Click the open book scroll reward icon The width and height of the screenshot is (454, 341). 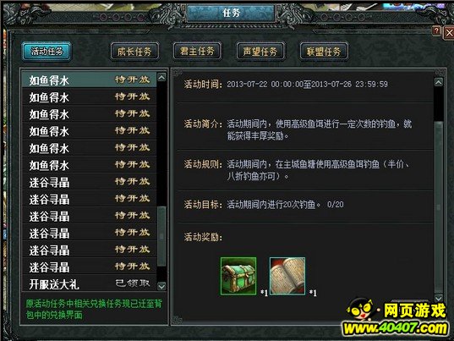(287, 276)
